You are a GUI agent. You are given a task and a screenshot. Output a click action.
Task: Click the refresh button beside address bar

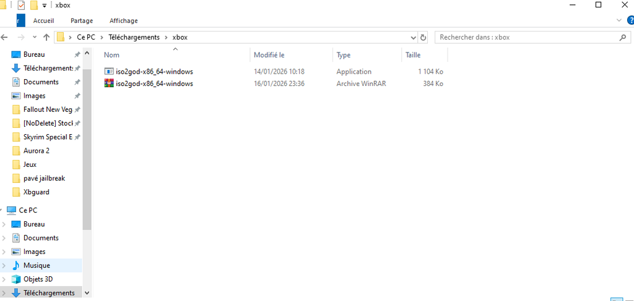pos(423,37)
